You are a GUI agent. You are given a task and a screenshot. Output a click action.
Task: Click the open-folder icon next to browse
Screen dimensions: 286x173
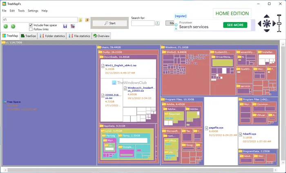click(87, 20)
